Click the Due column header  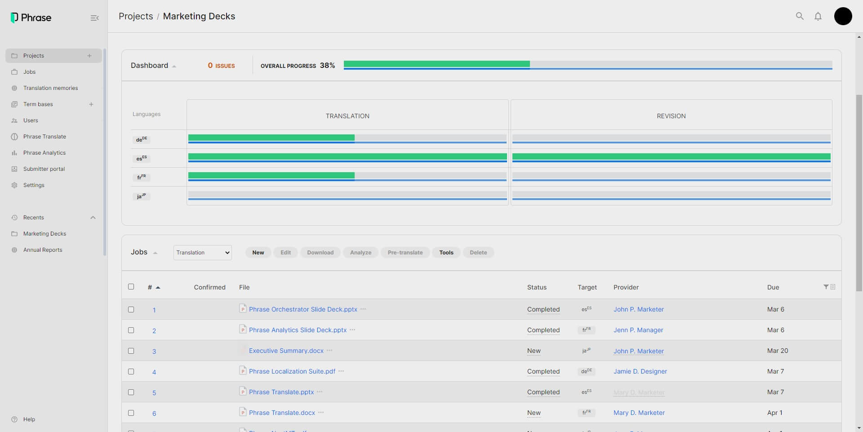click(x=773, y=287)
